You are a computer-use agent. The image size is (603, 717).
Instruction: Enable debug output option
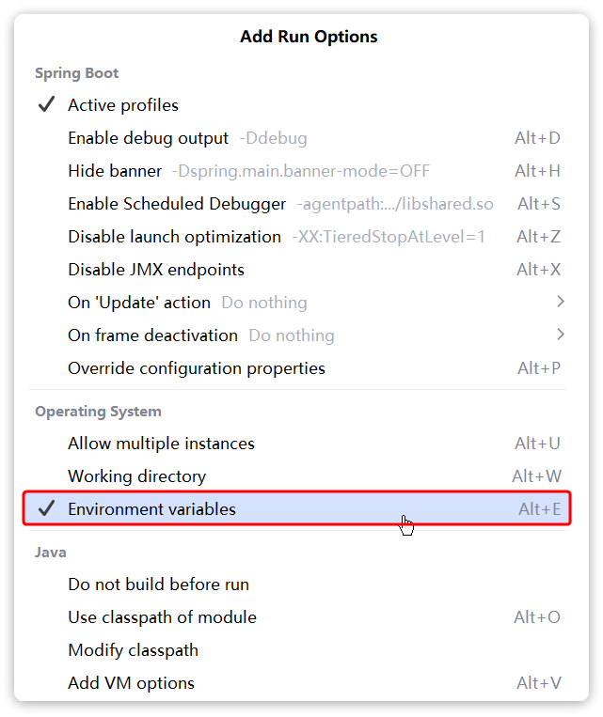148,138
